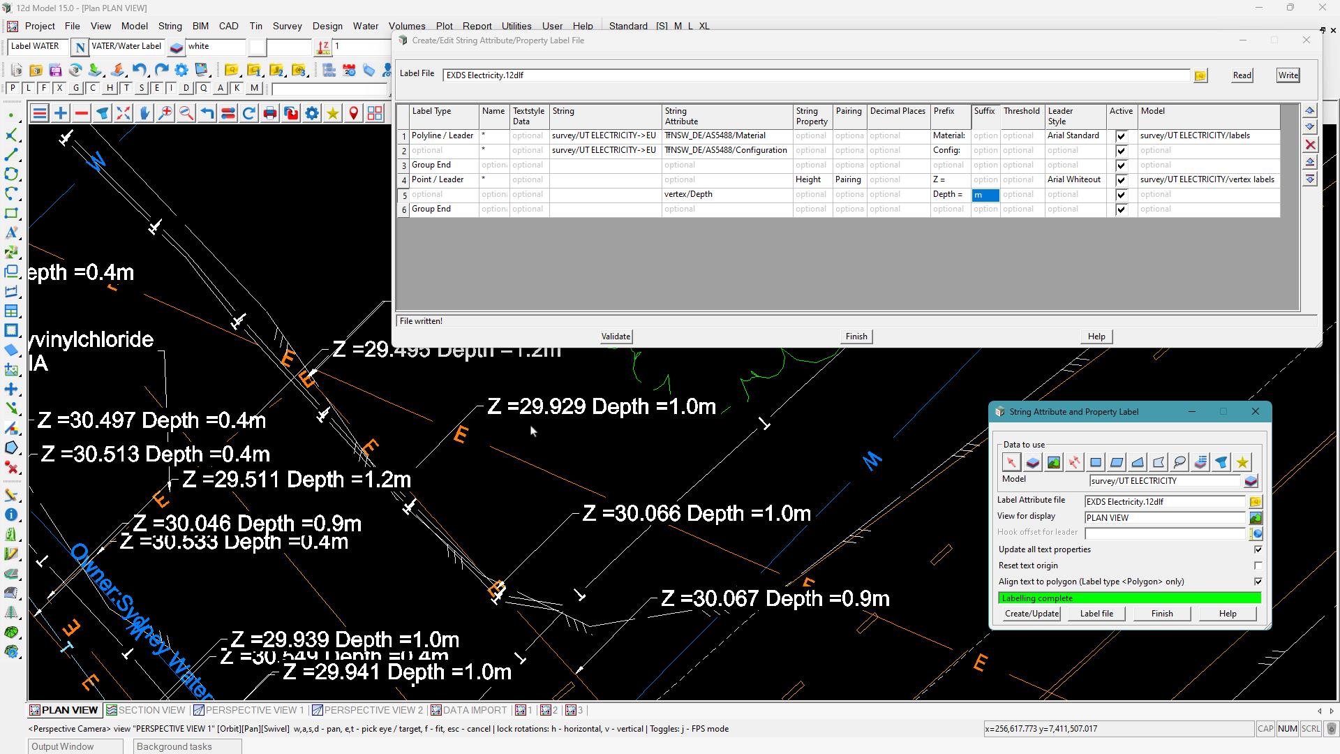Select the blue hand pan tool

click(144, 114)
